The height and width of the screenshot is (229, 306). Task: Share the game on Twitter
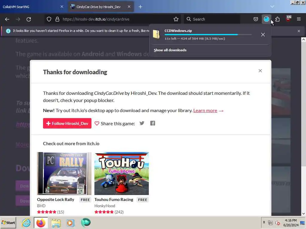pyautogui.click(x=142, y=123)
